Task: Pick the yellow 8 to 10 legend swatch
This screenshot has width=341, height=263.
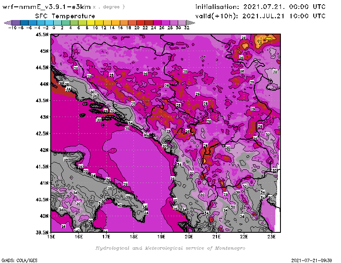Action: point(91,23)
